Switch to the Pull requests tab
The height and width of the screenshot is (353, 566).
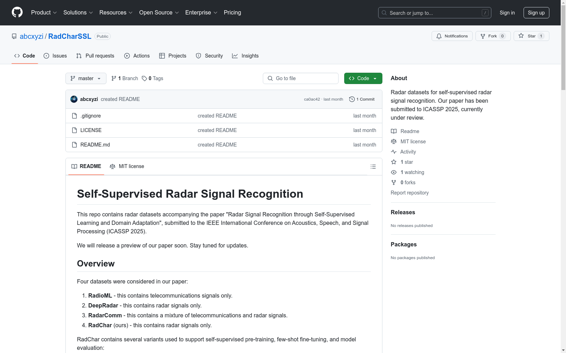[95, 56]
